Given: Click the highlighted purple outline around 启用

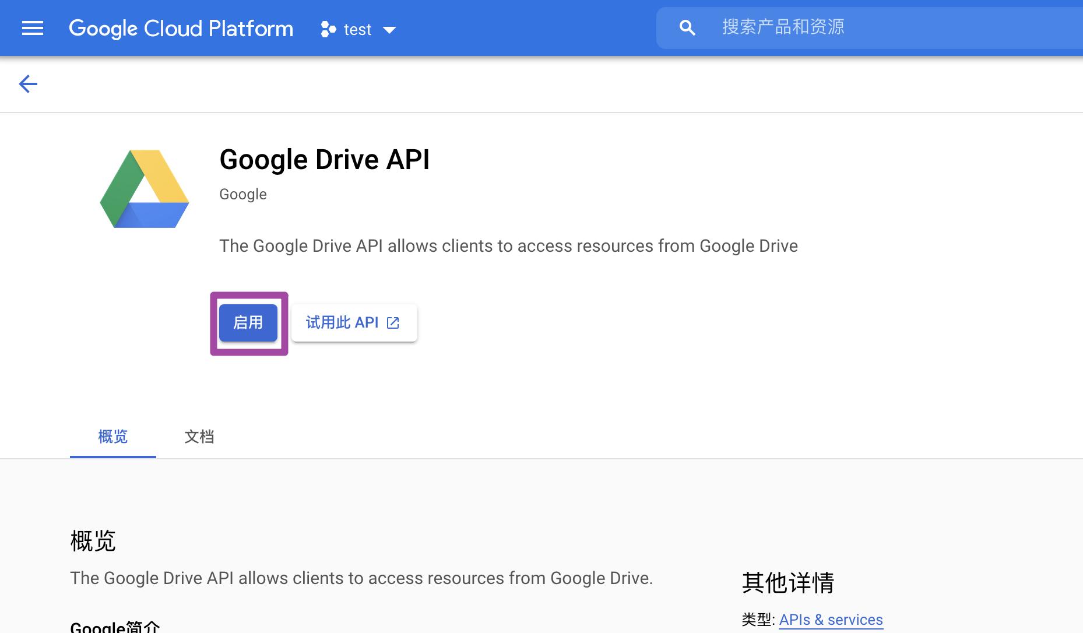Looking at the screenshot, I should tap(249, 295).
